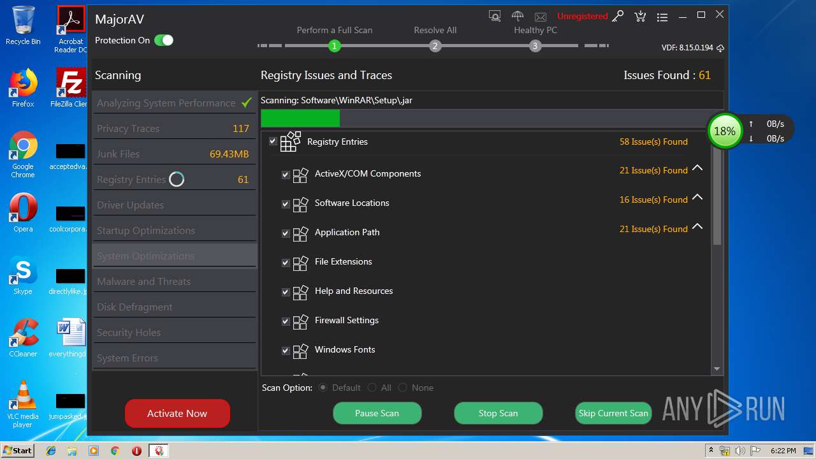Image resolution: width=816 pixels, height=459 pixels.
Task: Open VLC media player shortcut
Action: click(23, 404)
